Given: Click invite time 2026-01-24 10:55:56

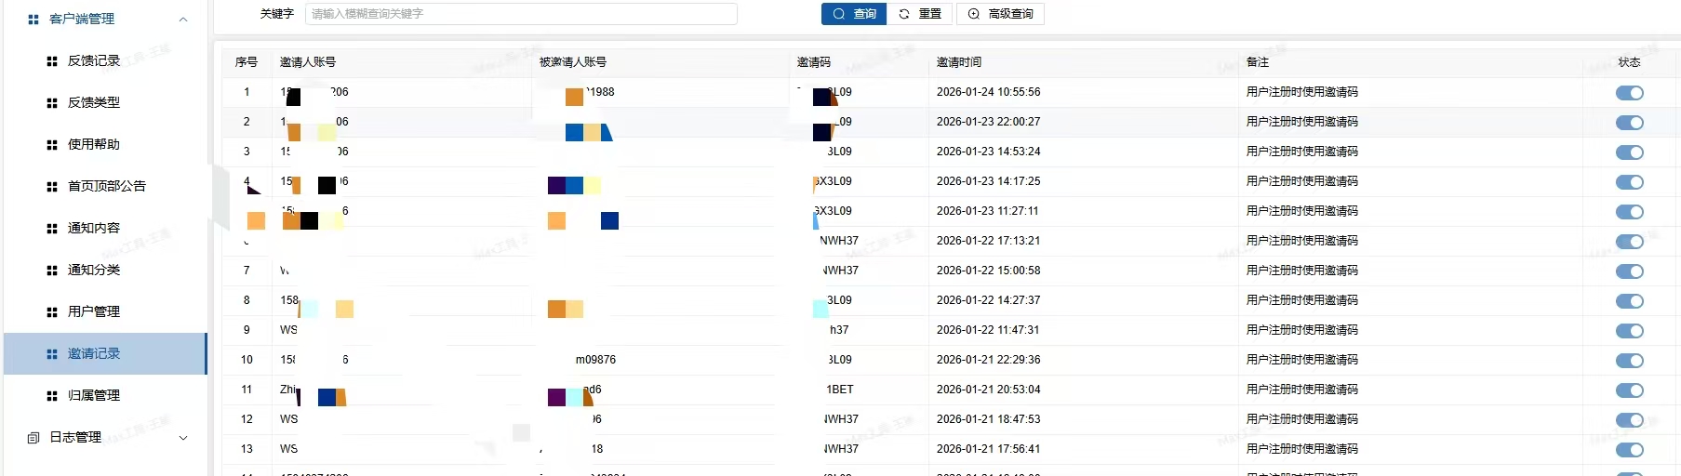Looking at the screenshot, I should pos(989,92).
